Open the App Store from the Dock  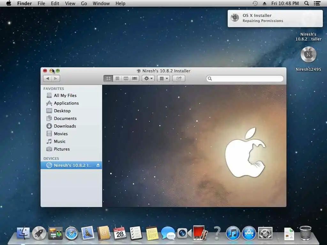(249, 233)
